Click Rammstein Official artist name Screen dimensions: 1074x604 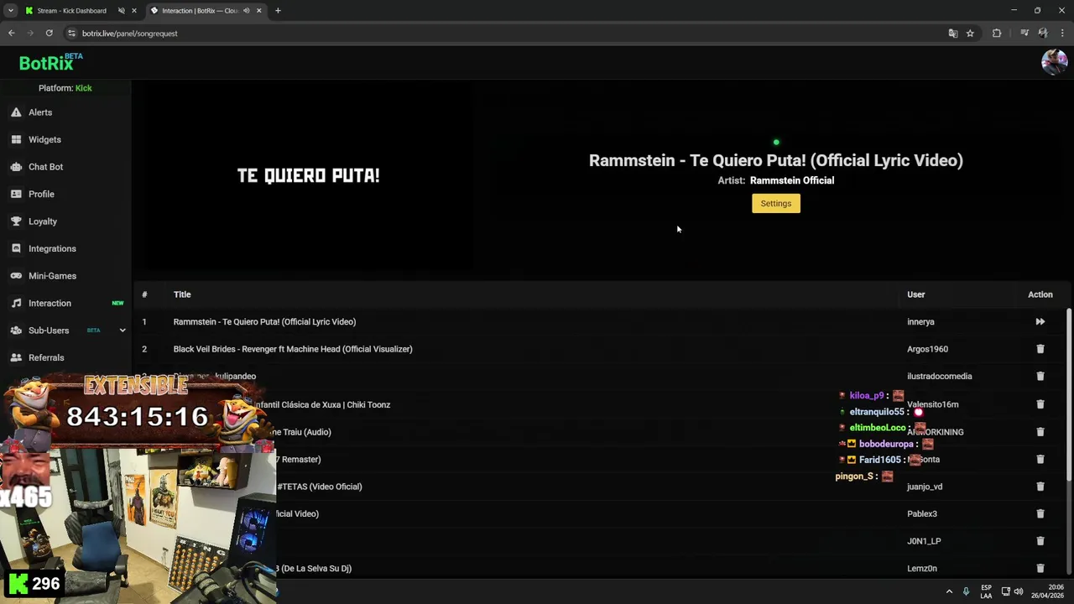pos(792,180)
